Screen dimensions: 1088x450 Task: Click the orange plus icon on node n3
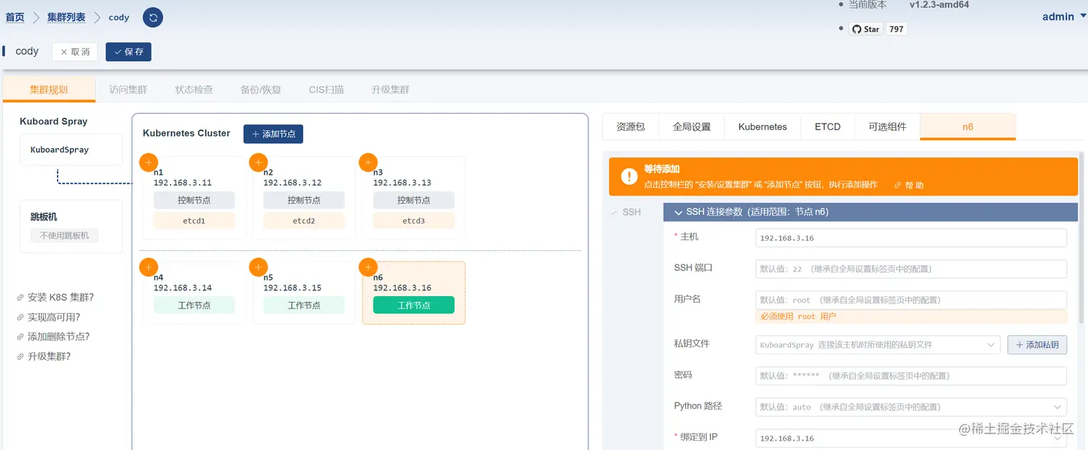[x=368, y=162]
